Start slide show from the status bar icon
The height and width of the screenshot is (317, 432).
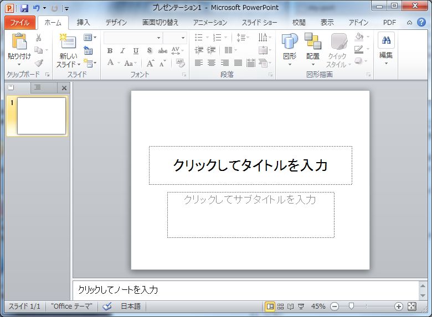point(301,306)
